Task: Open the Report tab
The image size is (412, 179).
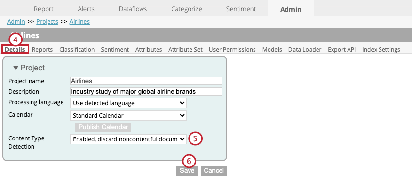Action: tap(44, 9)
